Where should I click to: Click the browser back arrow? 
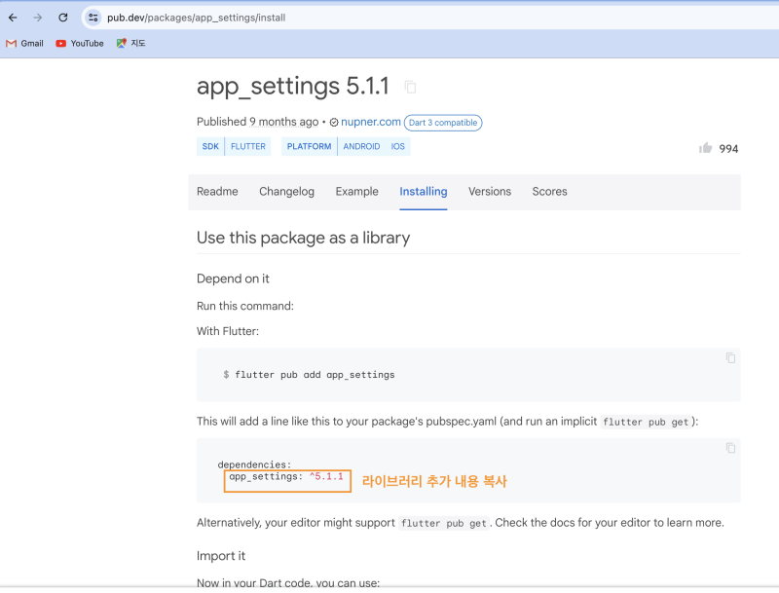[13, 18]
